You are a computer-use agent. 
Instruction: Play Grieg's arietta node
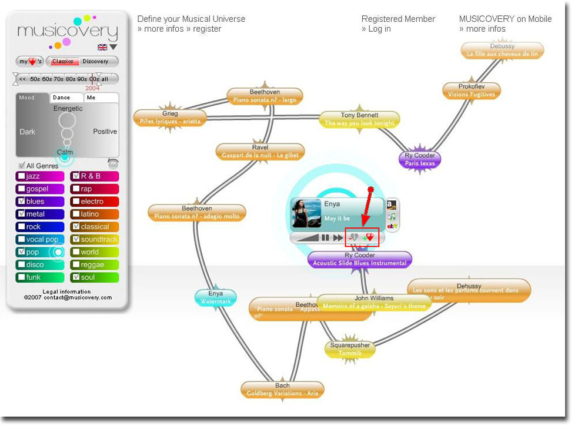click(170, 118)
